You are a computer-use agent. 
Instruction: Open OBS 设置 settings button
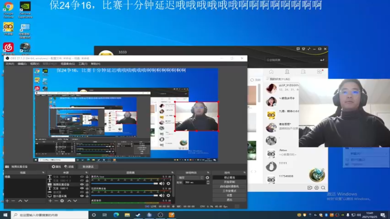point(229,196)
